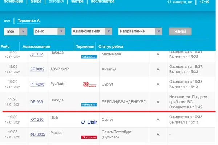Click the 'Найти' search button
Image resolution: width=218 pixels, height=145 pixels.
[180, 32]
